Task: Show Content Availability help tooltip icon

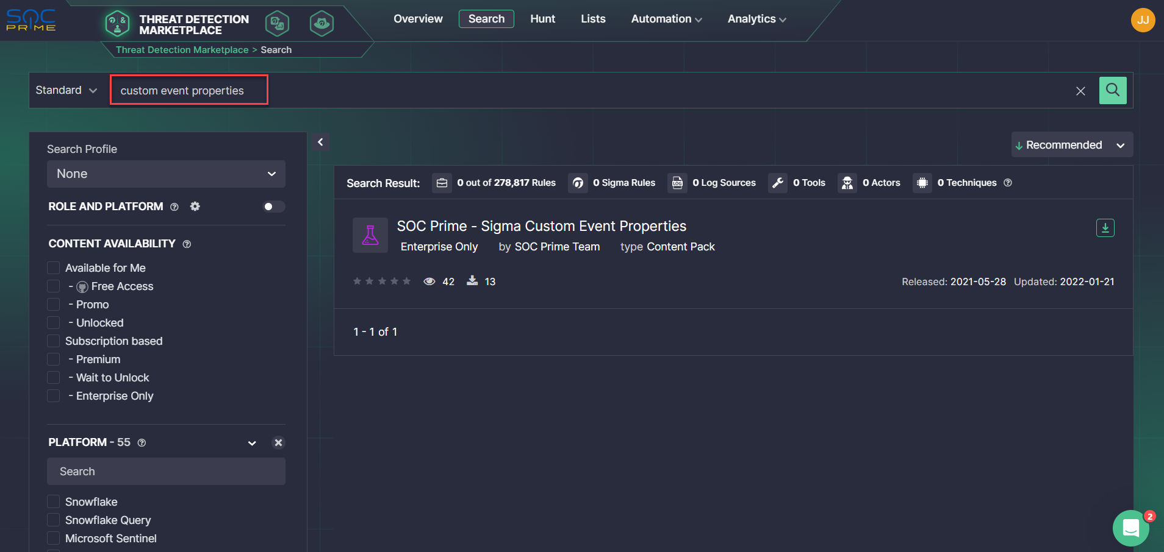Action: tap(187, 244)
